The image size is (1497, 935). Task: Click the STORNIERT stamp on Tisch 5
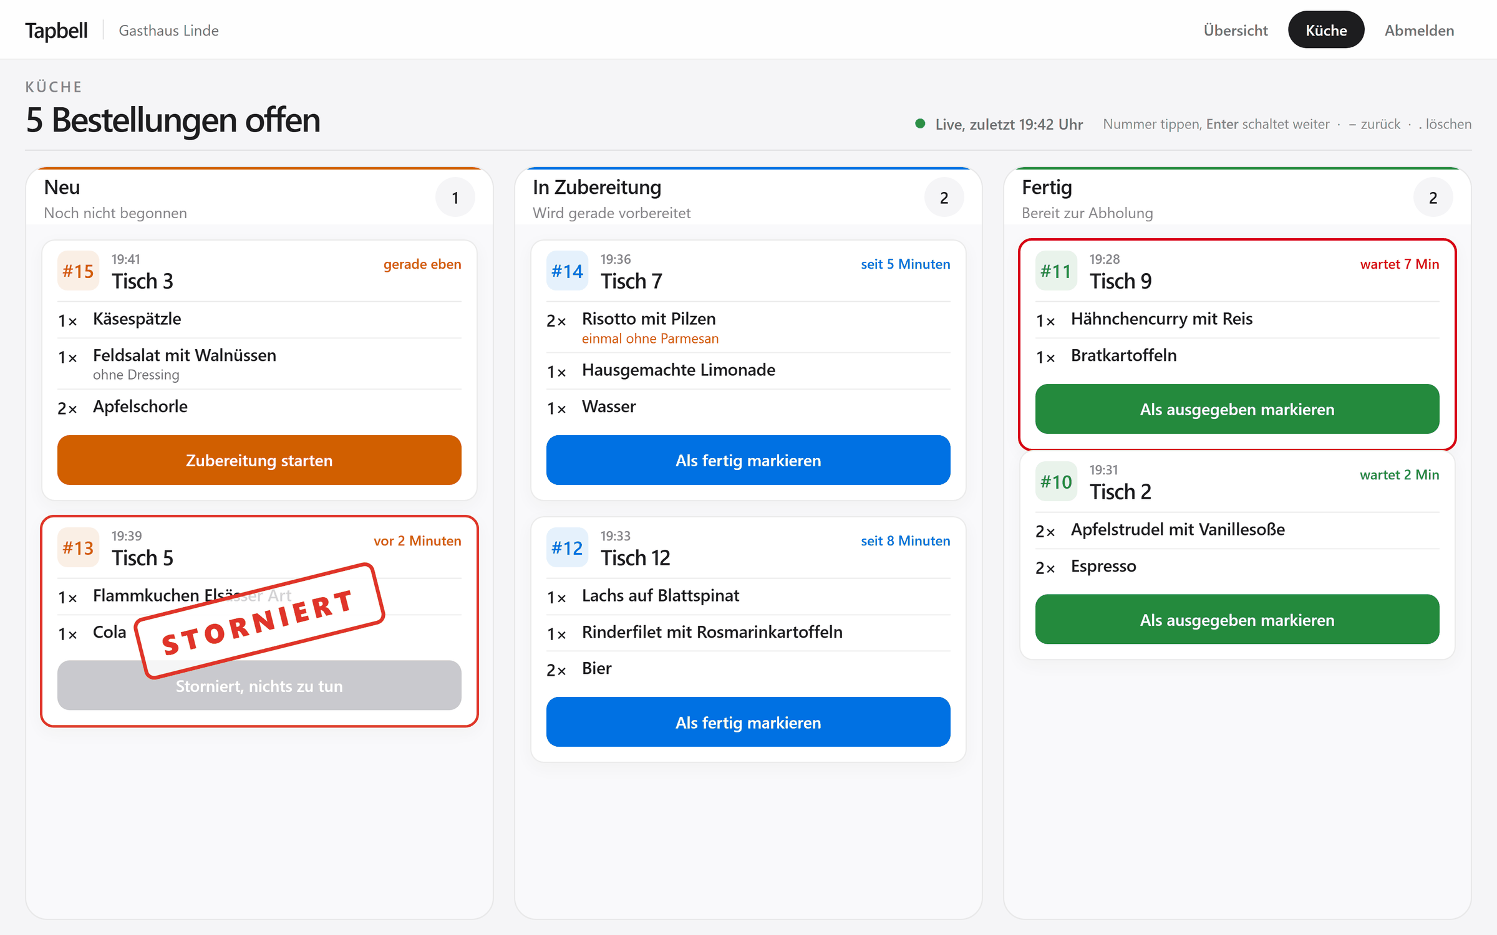[x=259, y=621]
